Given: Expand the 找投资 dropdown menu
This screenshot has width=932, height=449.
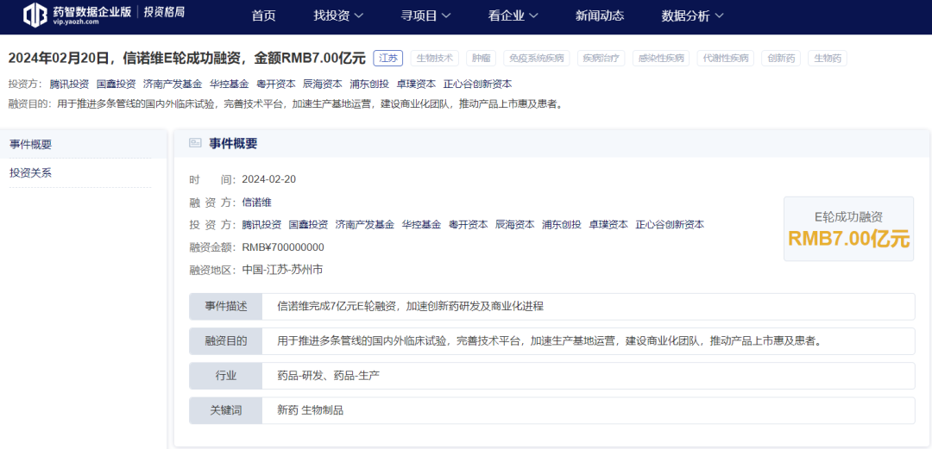Looking at the screenshot, I should coord(338,16).
